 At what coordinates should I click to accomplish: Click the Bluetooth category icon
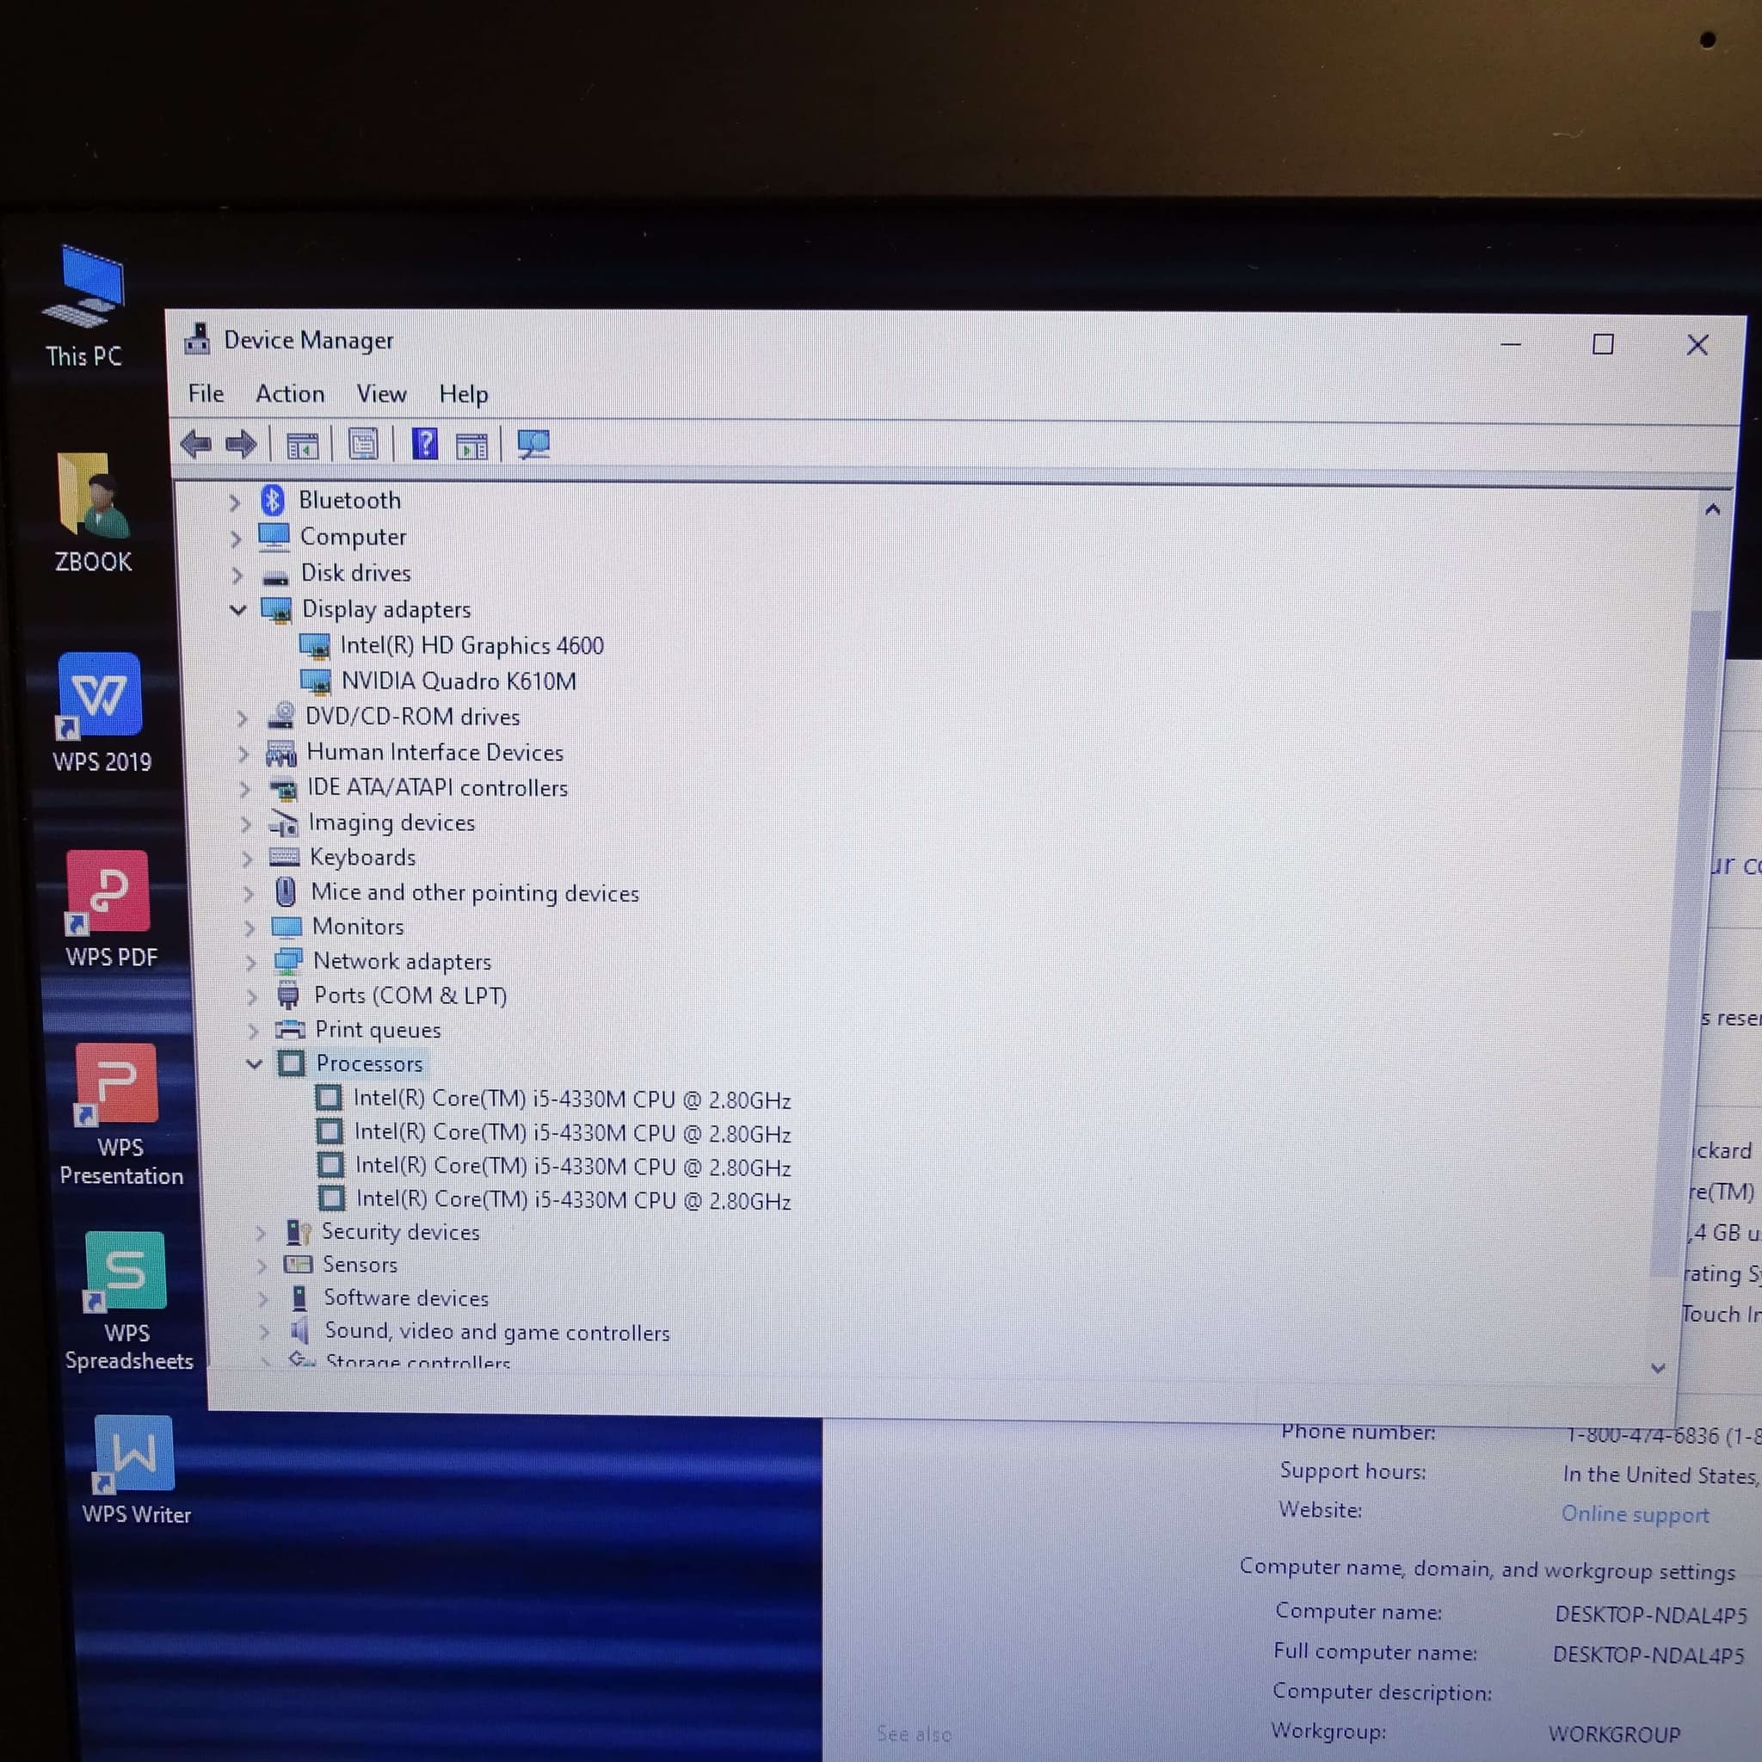click(x=272, y=500)
